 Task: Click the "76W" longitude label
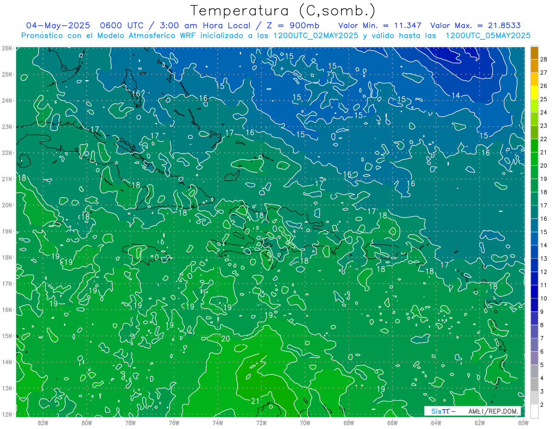174,422
